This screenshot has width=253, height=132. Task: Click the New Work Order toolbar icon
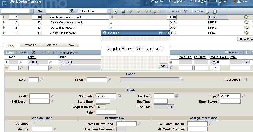tap(116, 11)
